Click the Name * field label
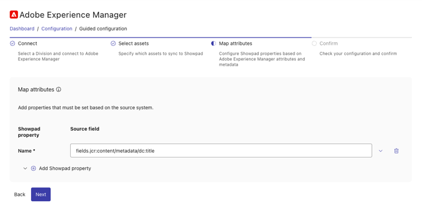The height and width of the screenshot is (219, 422). coord(27,151)
